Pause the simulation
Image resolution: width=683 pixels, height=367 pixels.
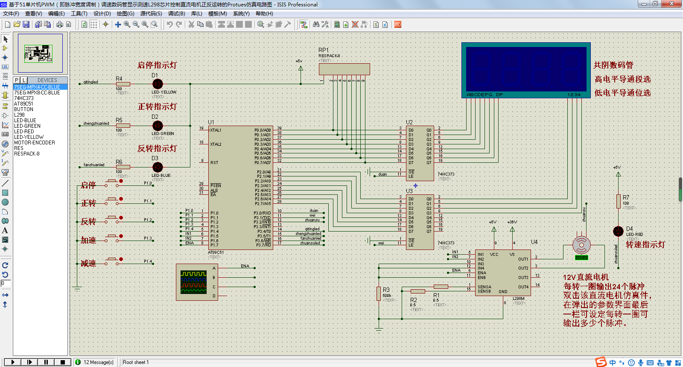[x=46, y=362]
